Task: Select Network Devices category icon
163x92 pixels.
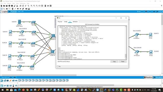Action: point(2,80)
